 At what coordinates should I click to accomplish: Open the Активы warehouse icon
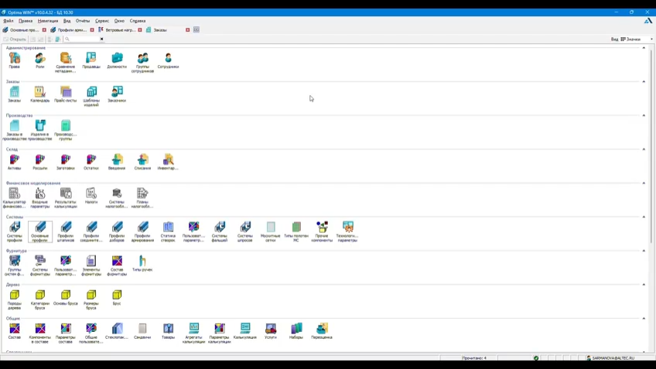[x=14, y=162]
